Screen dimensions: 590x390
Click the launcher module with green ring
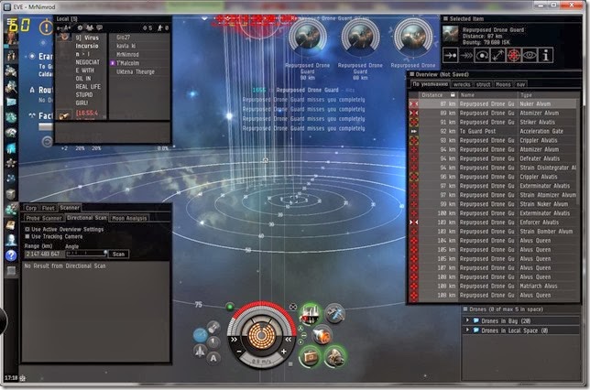pyautogui.click(x=311, y=314)
